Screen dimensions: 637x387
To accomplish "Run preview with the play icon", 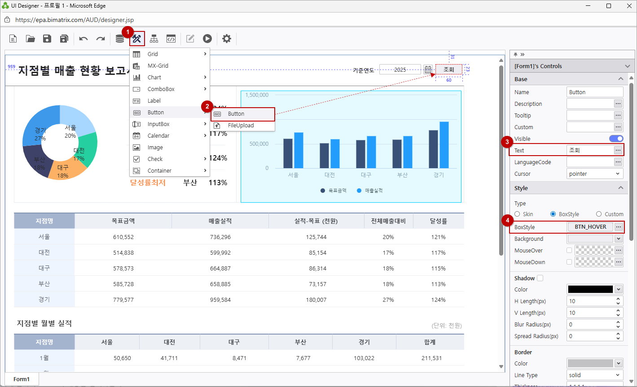I will 207,39.
